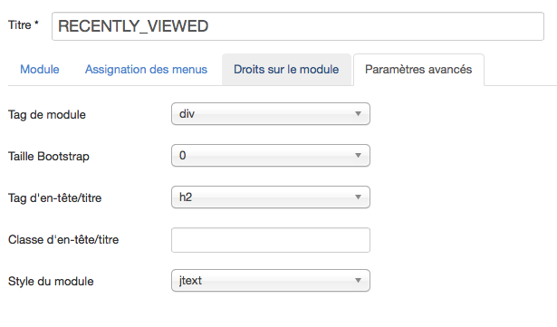Expand the Taille Bootstrap dropdown showing 0
This screenshot has height=327, width=557.
(271, 155)
